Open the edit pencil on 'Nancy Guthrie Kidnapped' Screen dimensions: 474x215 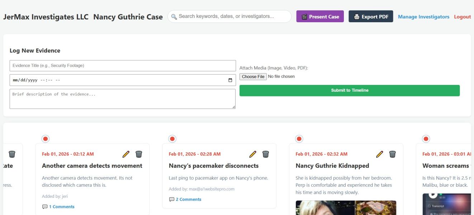[x=380, y=154]
